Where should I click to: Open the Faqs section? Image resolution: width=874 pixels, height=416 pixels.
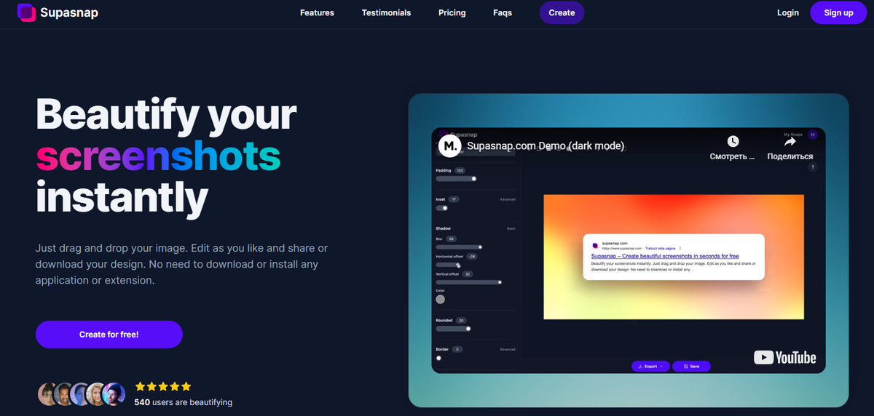coord(503,12)
